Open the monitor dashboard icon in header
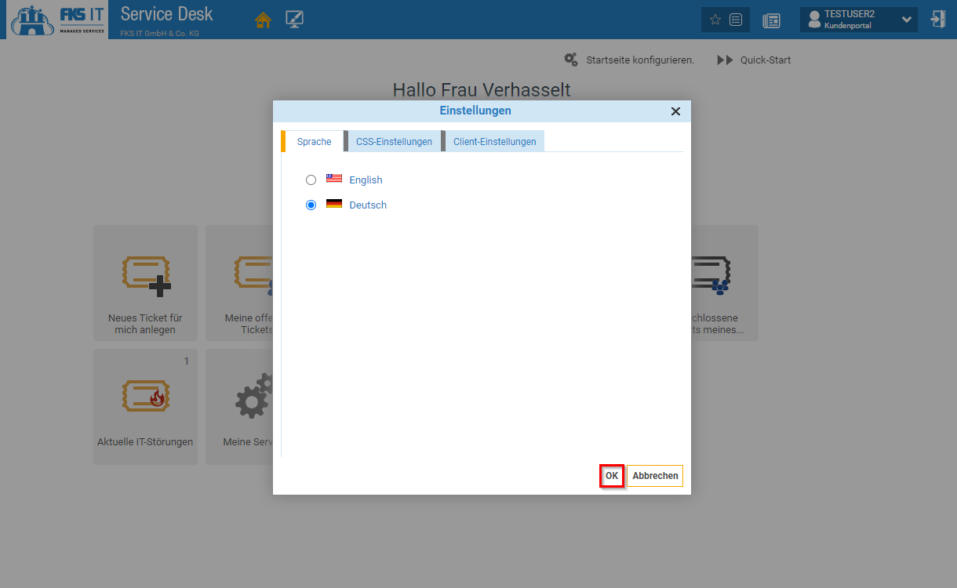 (295, 20)
